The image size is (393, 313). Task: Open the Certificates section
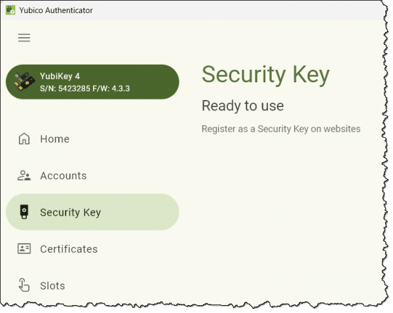[92, 249]
